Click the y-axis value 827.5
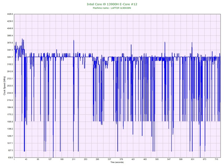The image size is (224, 168). (x=10, y=150)
